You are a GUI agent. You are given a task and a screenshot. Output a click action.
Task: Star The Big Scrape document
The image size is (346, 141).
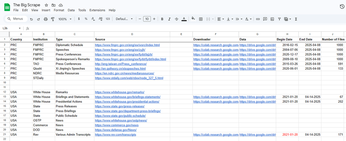[x=46, y=5]
